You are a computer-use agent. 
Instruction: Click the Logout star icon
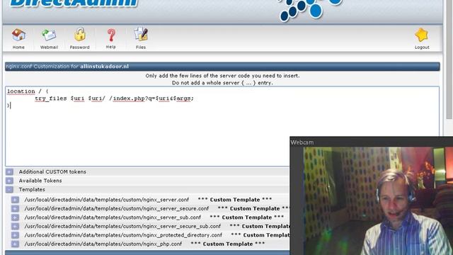click(x=422, y=35)
